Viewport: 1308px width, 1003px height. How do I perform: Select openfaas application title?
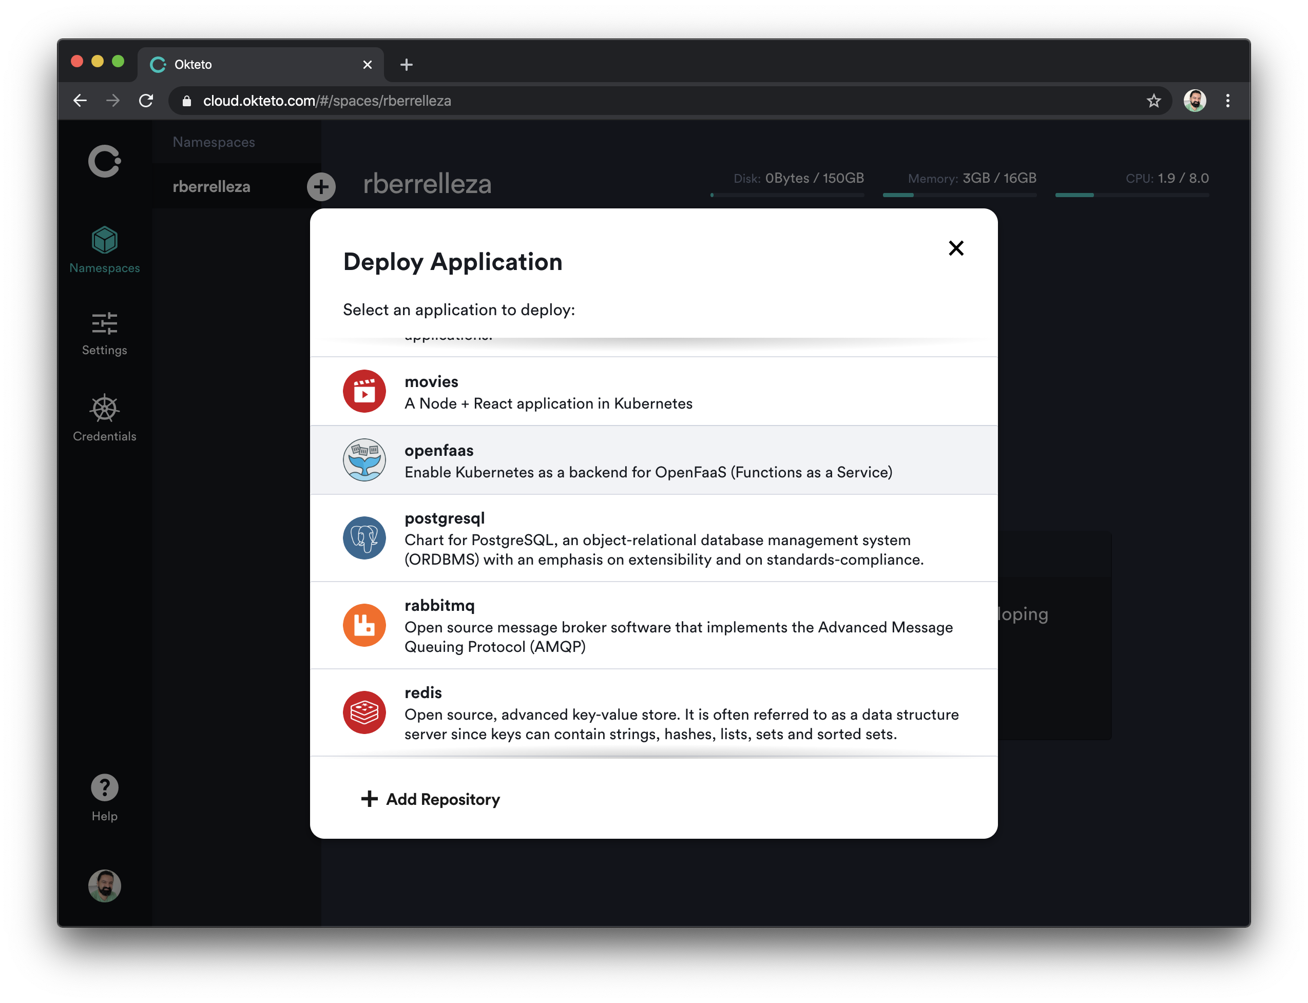pos(439,450)
